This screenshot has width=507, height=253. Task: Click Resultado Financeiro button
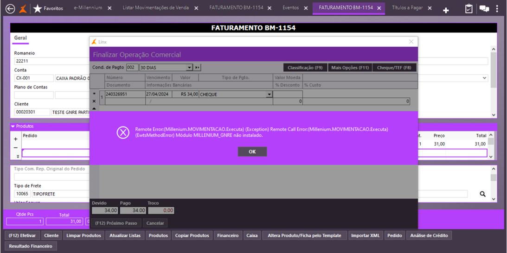[31, 246]
